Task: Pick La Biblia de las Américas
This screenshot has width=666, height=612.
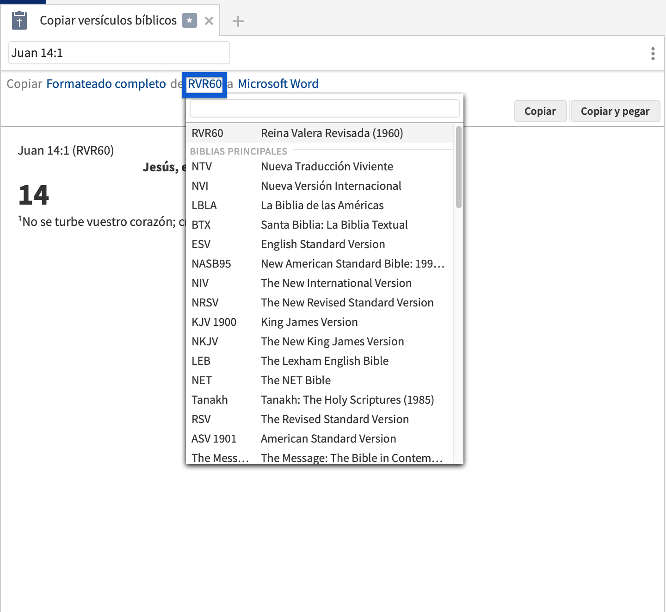Action: click(319, 206)
